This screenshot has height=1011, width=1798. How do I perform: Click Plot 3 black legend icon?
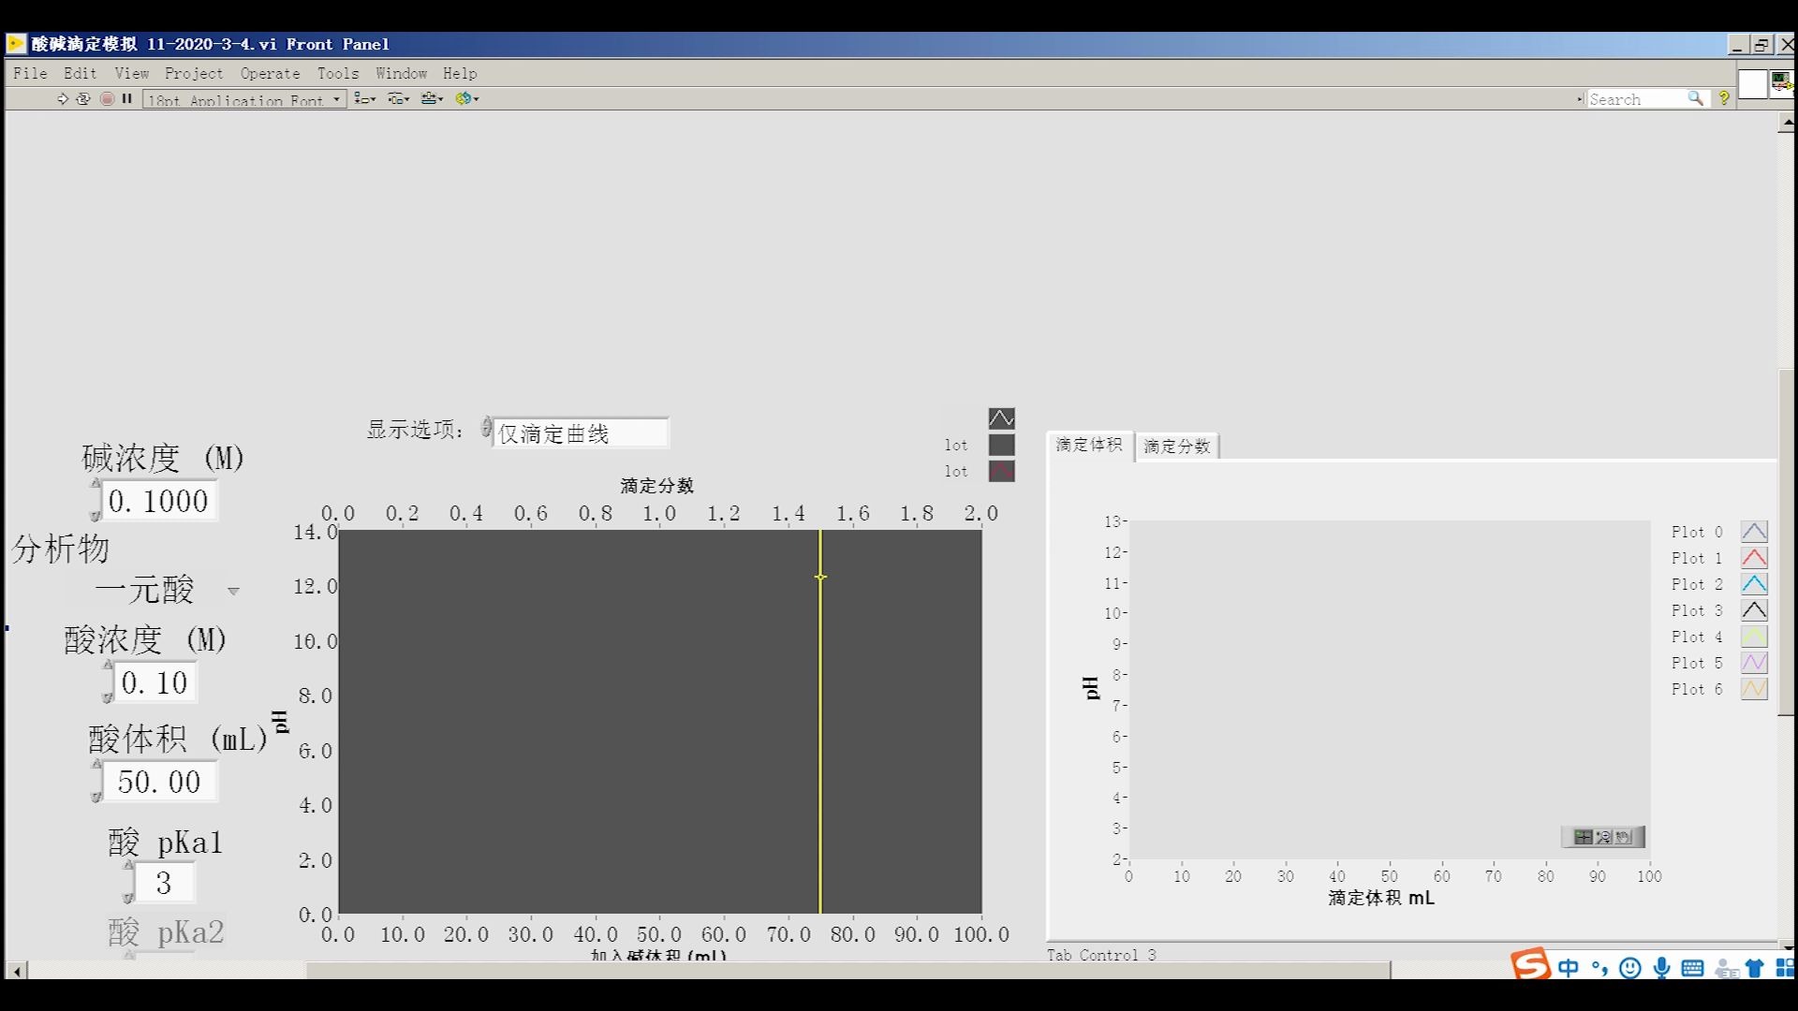click(x=1754, y=610)
